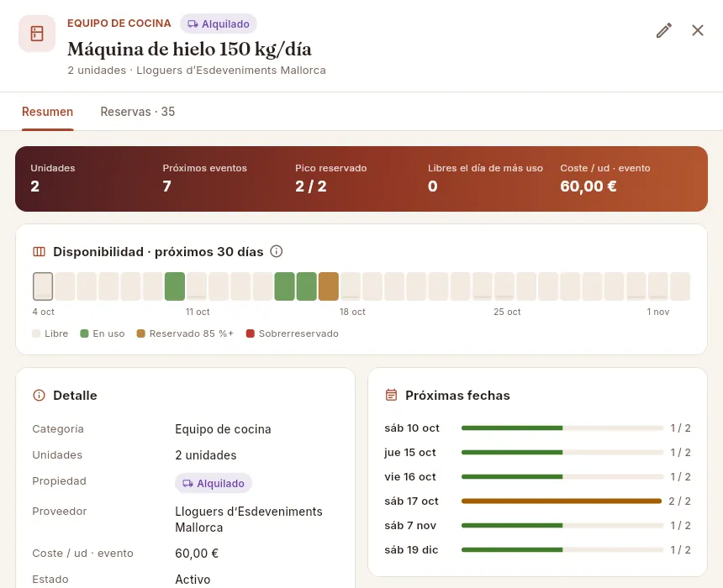Select the amber 17 oct availability cell

click(x=329, y=286)
